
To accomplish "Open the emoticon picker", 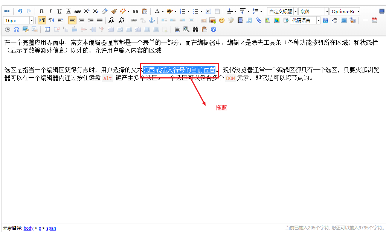I will click(222, 20).
